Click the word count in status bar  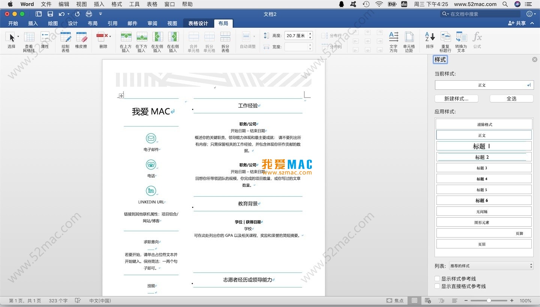click(58, 301)
